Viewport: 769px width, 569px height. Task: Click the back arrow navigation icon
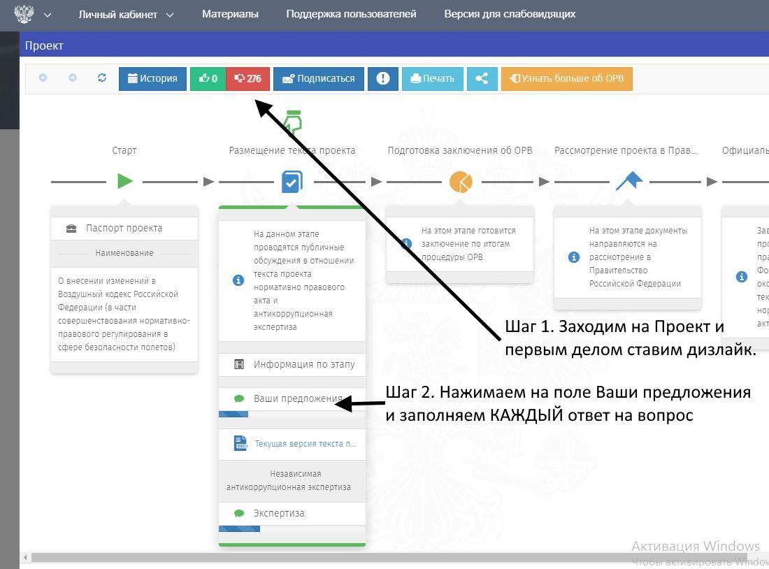[x=43, y=78]
